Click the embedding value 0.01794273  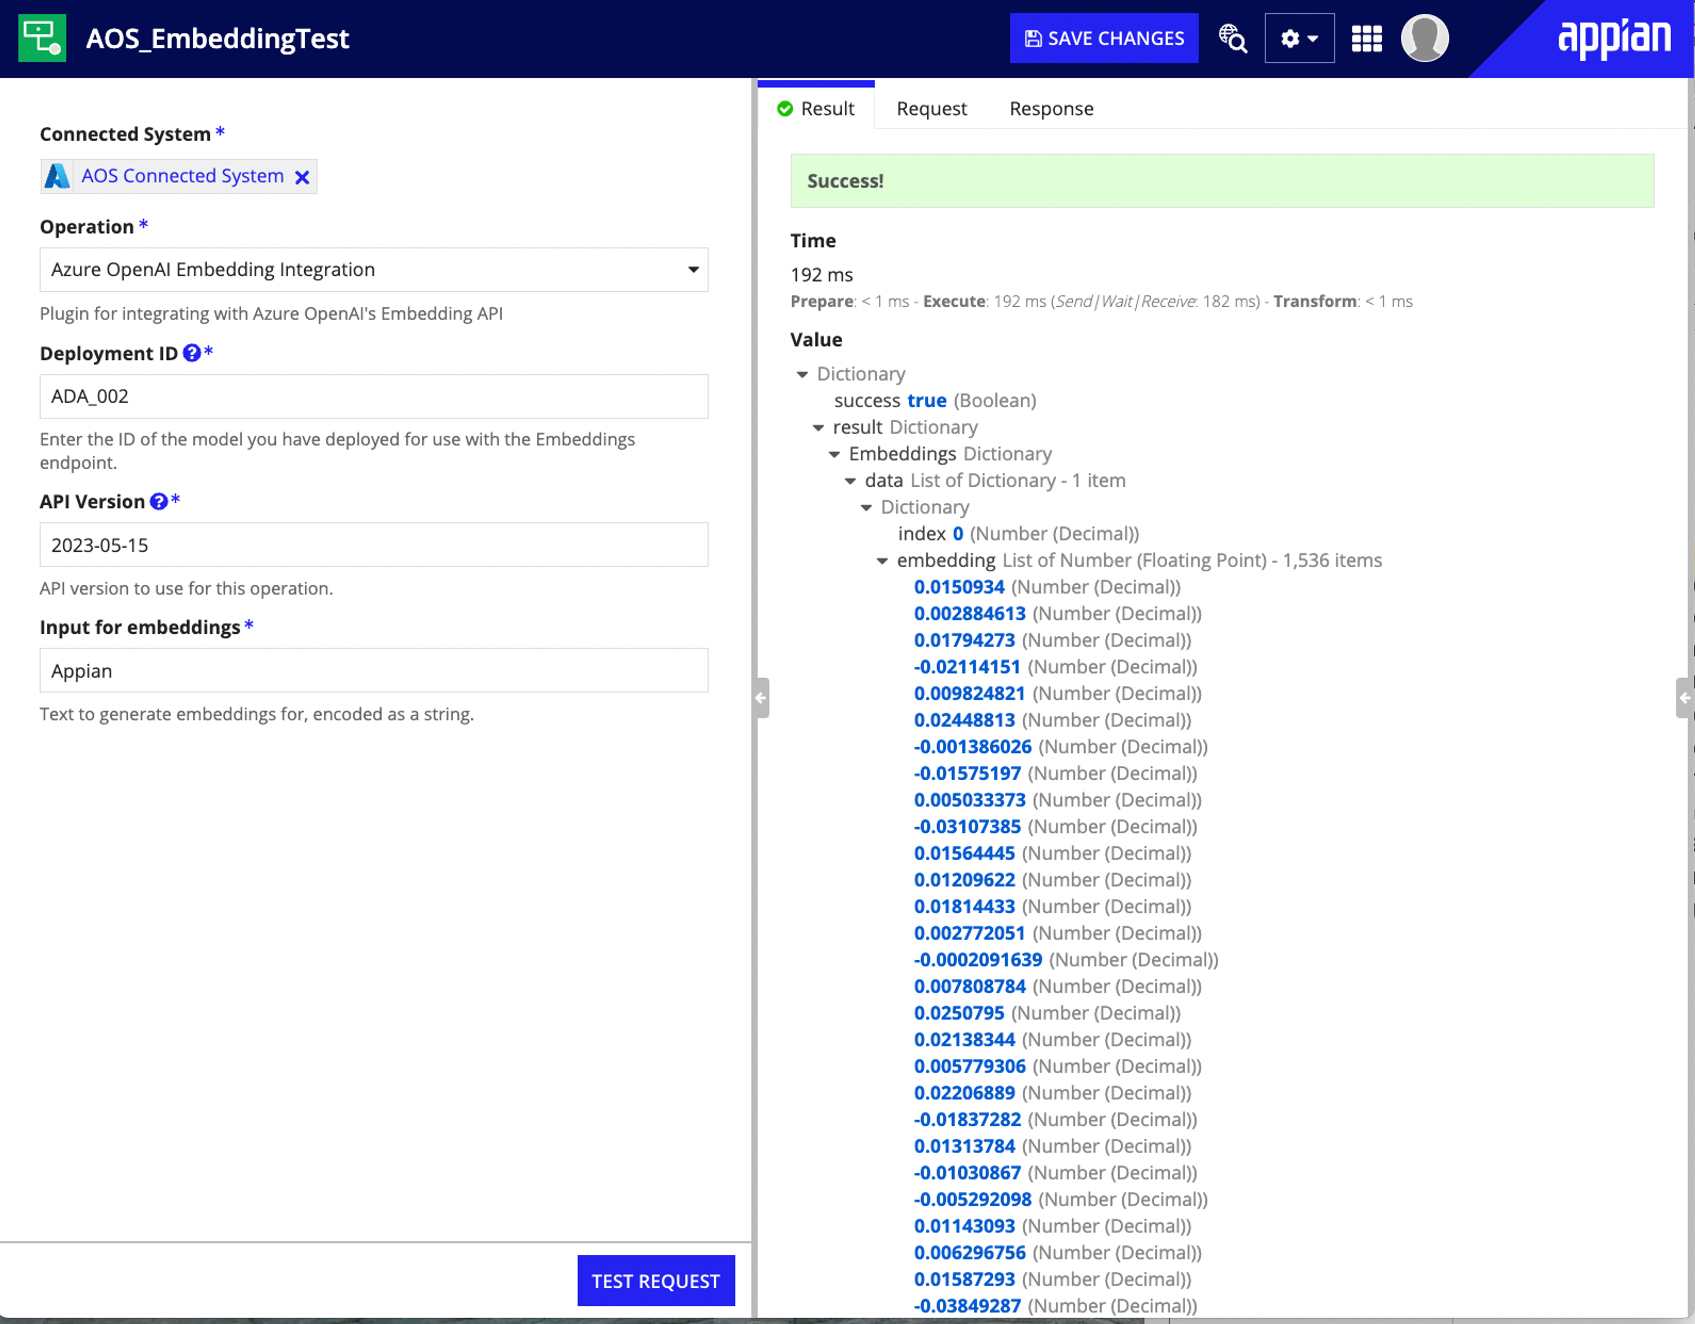[x=964, y=640]
